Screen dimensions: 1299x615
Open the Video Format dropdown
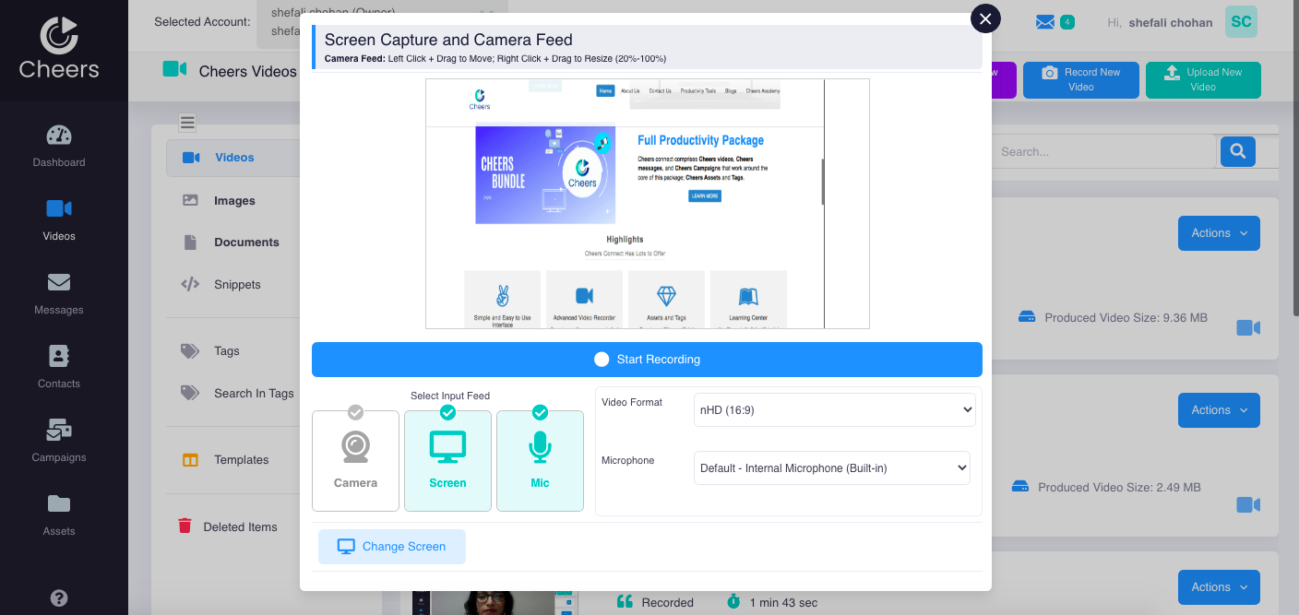point(834,409)
